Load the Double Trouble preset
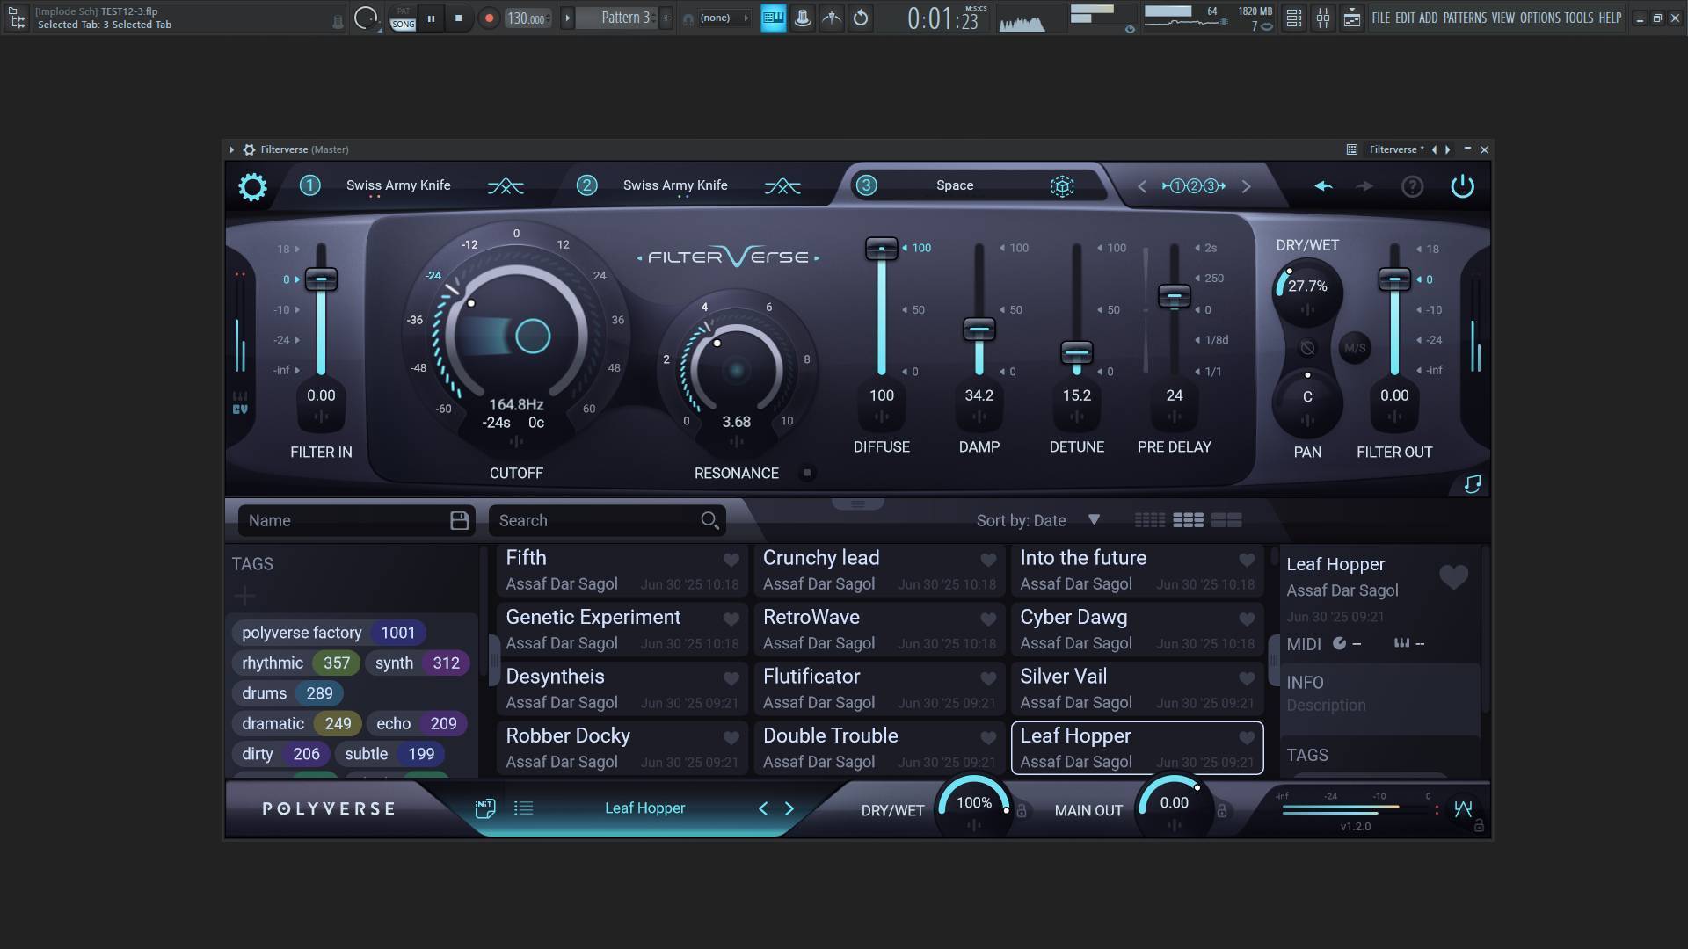The image size is (1688, 949). 879,748
